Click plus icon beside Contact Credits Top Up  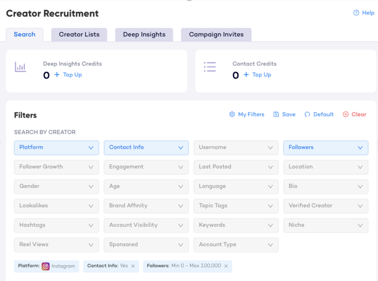(x=246, y=75)
